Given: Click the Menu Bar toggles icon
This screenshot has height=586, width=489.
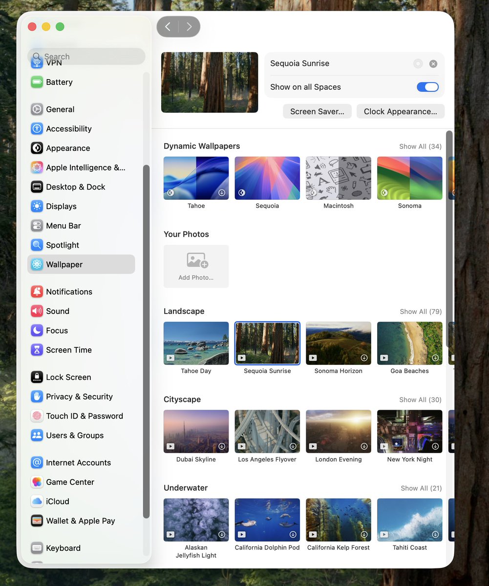Looking at the screenshot, I should [x=37, y=226].
